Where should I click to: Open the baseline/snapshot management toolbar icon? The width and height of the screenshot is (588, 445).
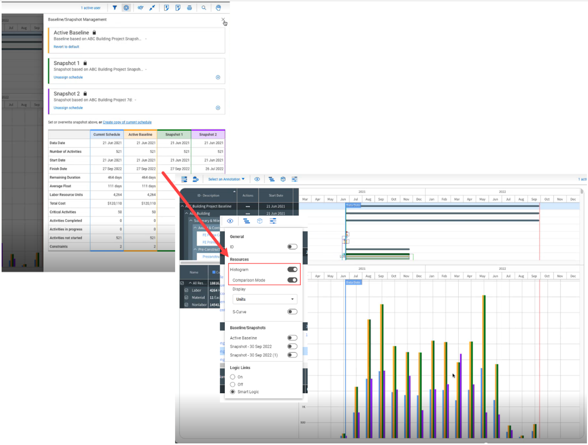pyautogui.click(x=126, y=8)
